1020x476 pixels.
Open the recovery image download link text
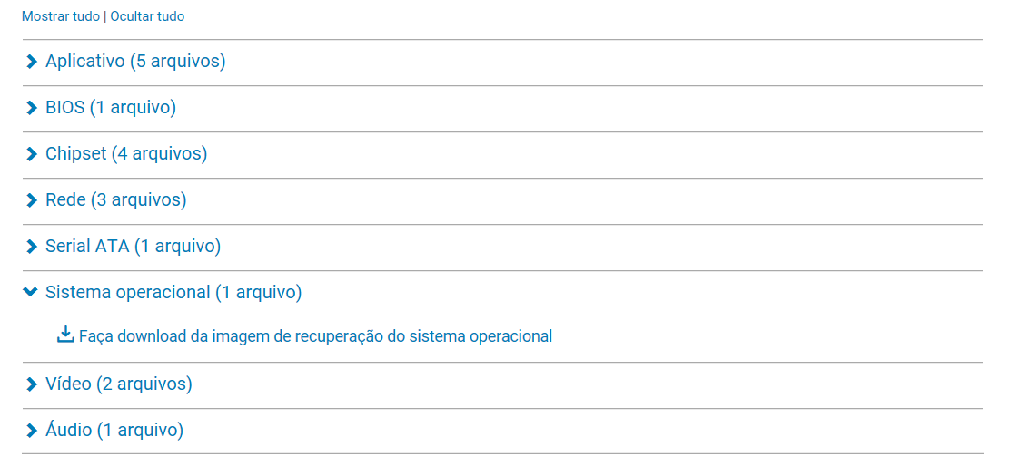[x=315, y=336]
